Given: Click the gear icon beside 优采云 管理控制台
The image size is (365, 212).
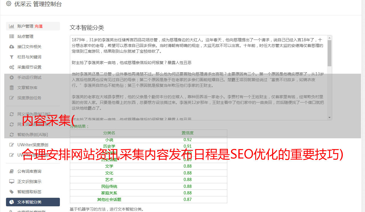Looking at the screenshot, I should pyautogui.click(x=9, y=4).
